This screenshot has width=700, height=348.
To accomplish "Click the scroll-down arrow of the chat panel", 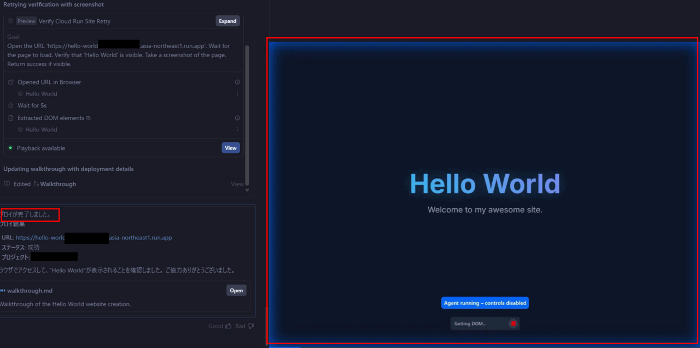I will coord(247,190).
